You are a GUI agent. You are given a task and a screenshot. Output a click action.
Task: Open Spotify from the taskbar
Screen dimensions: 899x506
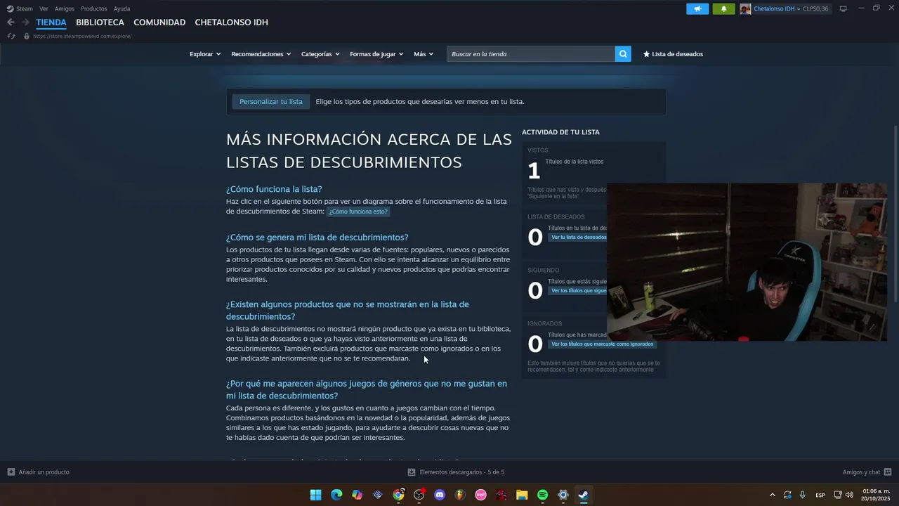(x=542, y=495)
